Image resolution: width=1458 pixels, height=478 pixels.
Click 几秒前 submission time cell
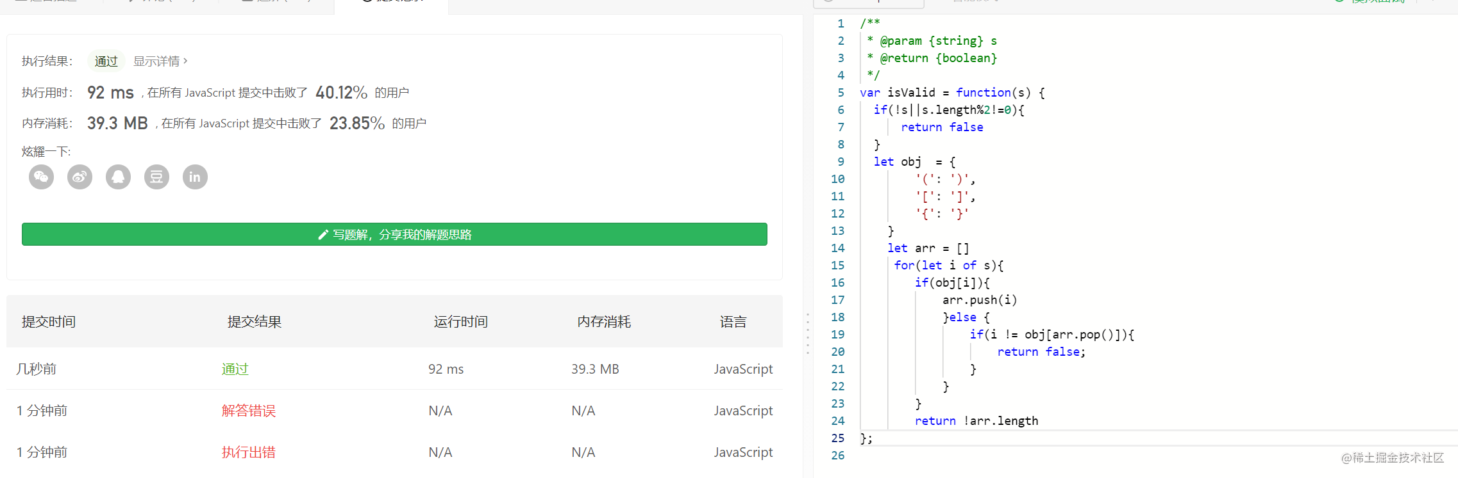pos(37,369)
